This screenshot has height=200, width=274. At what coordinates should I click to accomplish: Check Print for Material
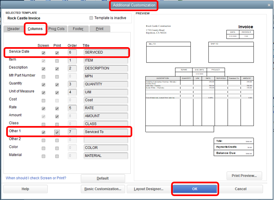pos(57,156)
